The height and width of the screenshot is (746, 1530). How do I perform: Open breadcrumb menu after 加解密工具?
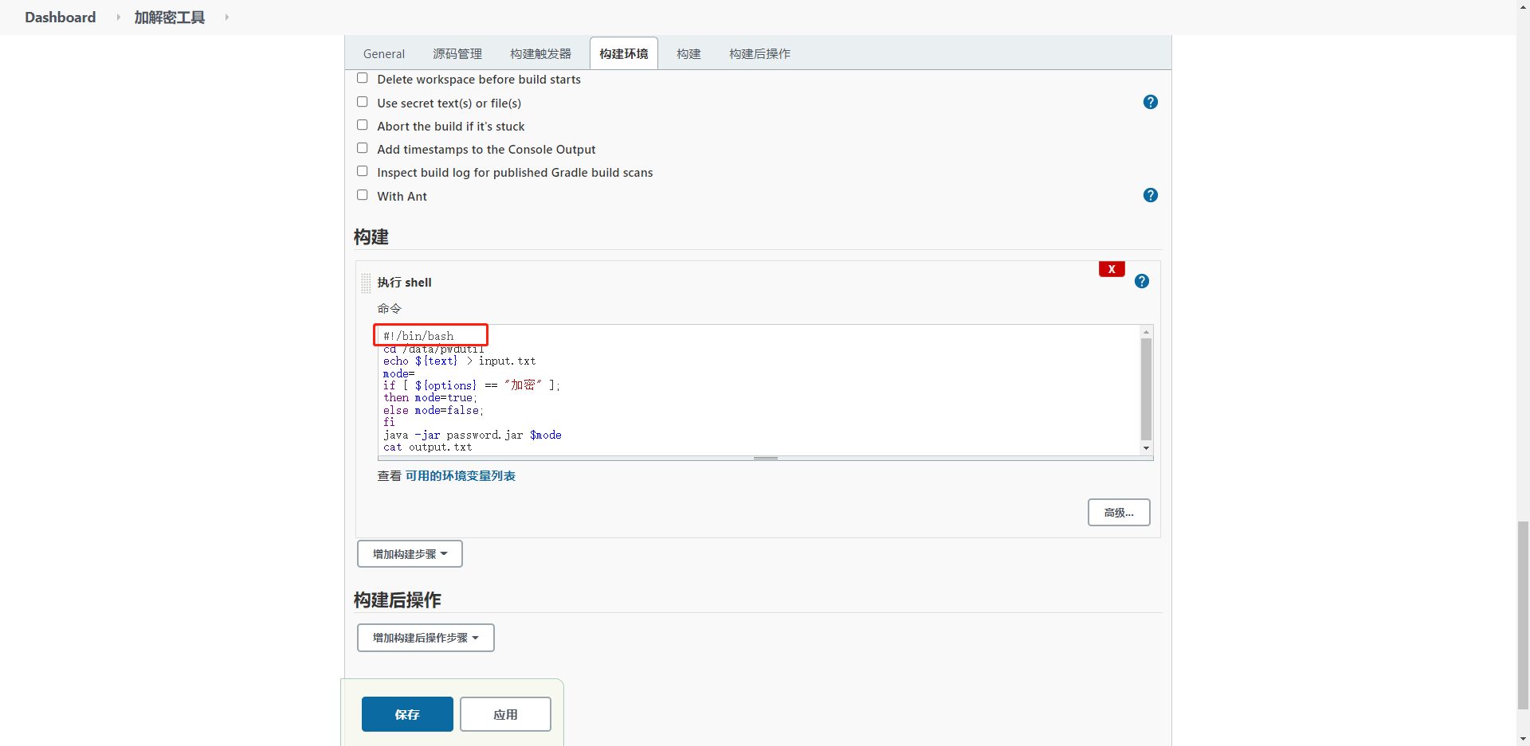226,17
